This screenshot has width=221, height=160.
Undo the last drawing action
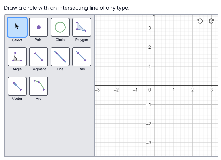coord(200,21)
